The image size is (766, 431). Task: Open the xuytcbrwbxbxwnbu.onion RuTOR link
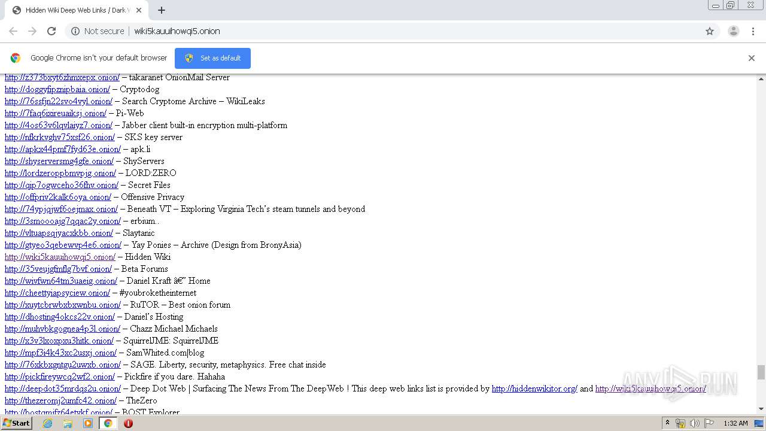pos(63,305)
